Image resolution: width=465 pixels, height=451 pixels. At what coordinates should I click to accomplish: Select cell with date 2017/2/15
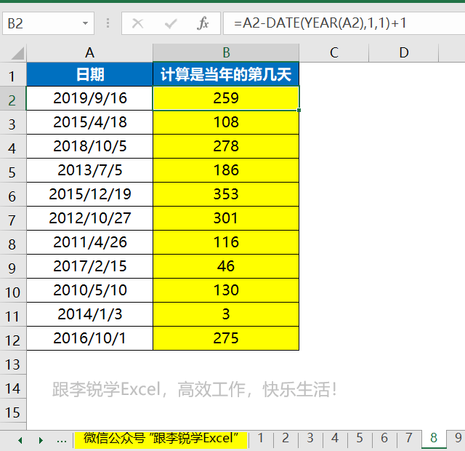pos(89,266)
